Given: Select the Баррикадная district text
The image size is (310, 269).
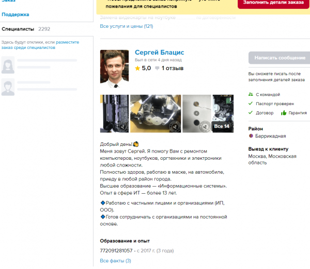Looking at the screenshot, I should 270,136.
